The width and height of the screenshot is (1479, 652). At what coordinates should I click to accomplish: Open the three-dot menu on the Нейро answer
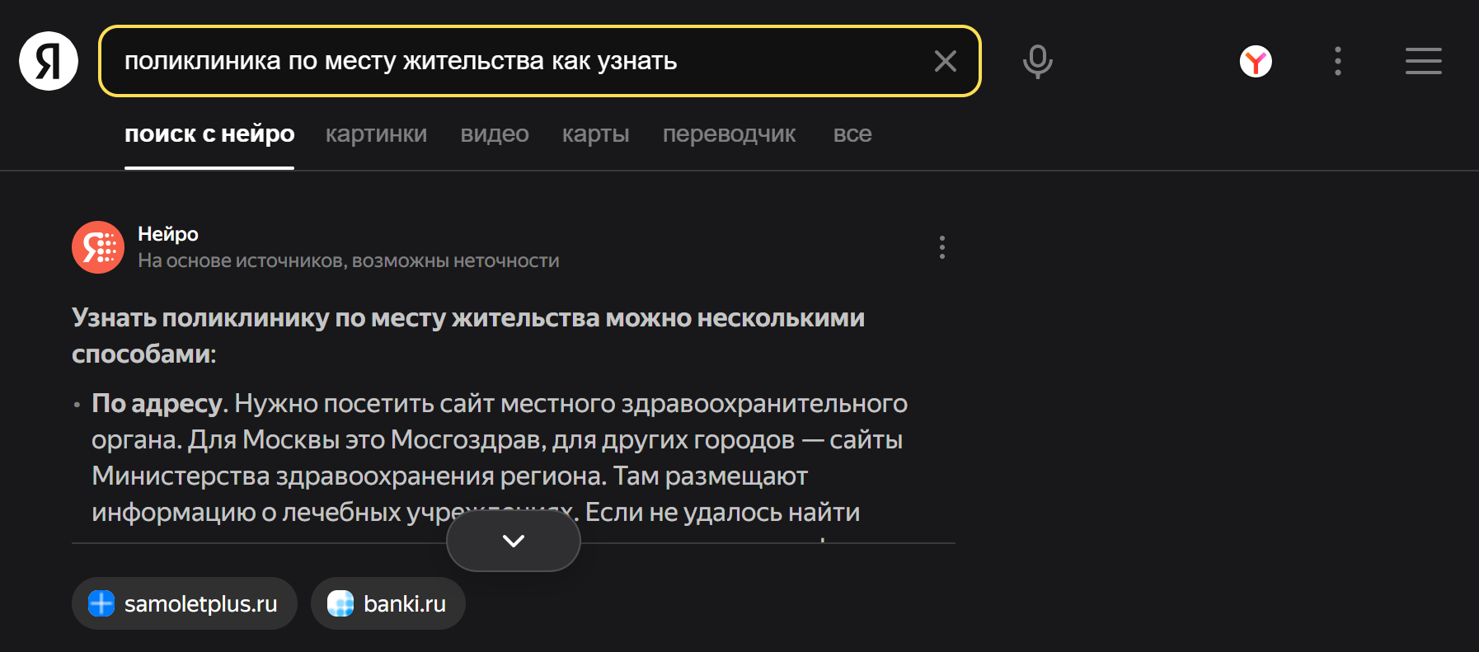pyautogui.click(x=942, y=247)
